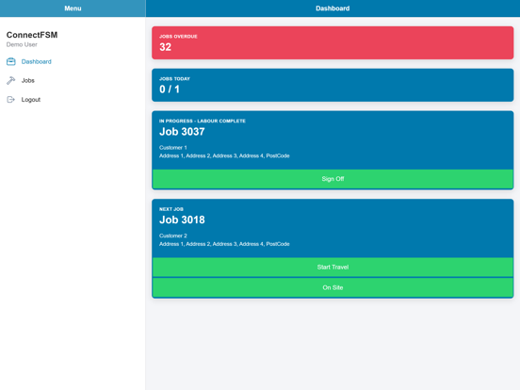Click the Logout exit icon
Screen dimensions: 520x390
[x=11, y=100]
